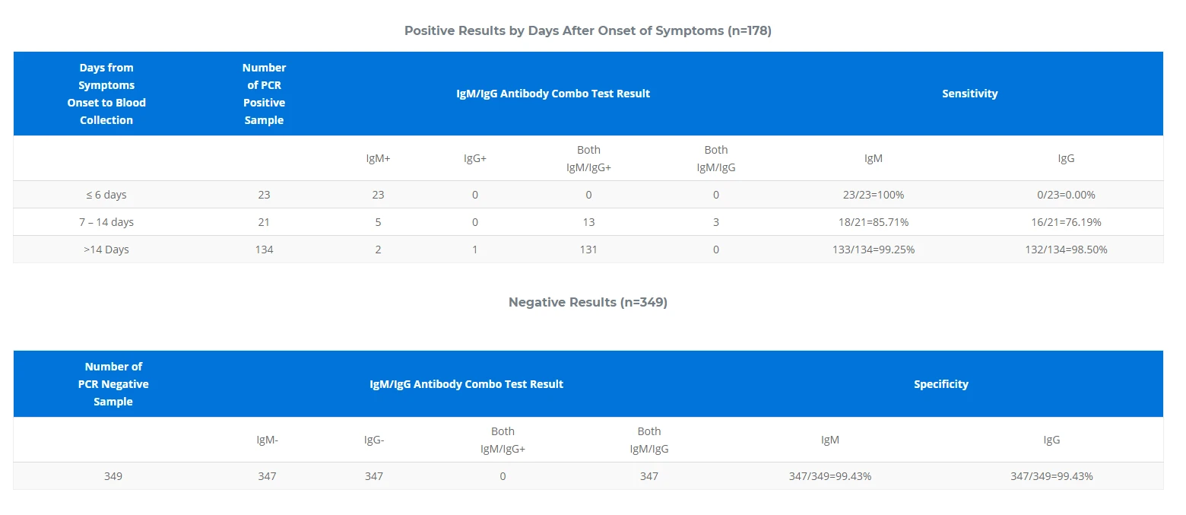Viewport: 1186px width, 515px height.
Task: Select the Number of PCR Negative Sample header
Action: click(x=113, y=384)
